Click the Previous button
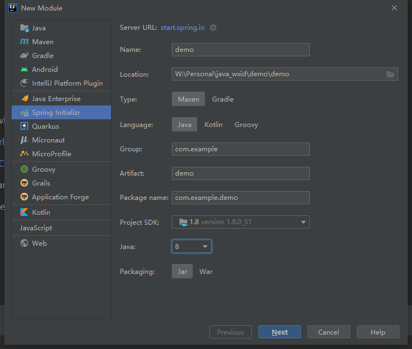 tap(230, 332)
